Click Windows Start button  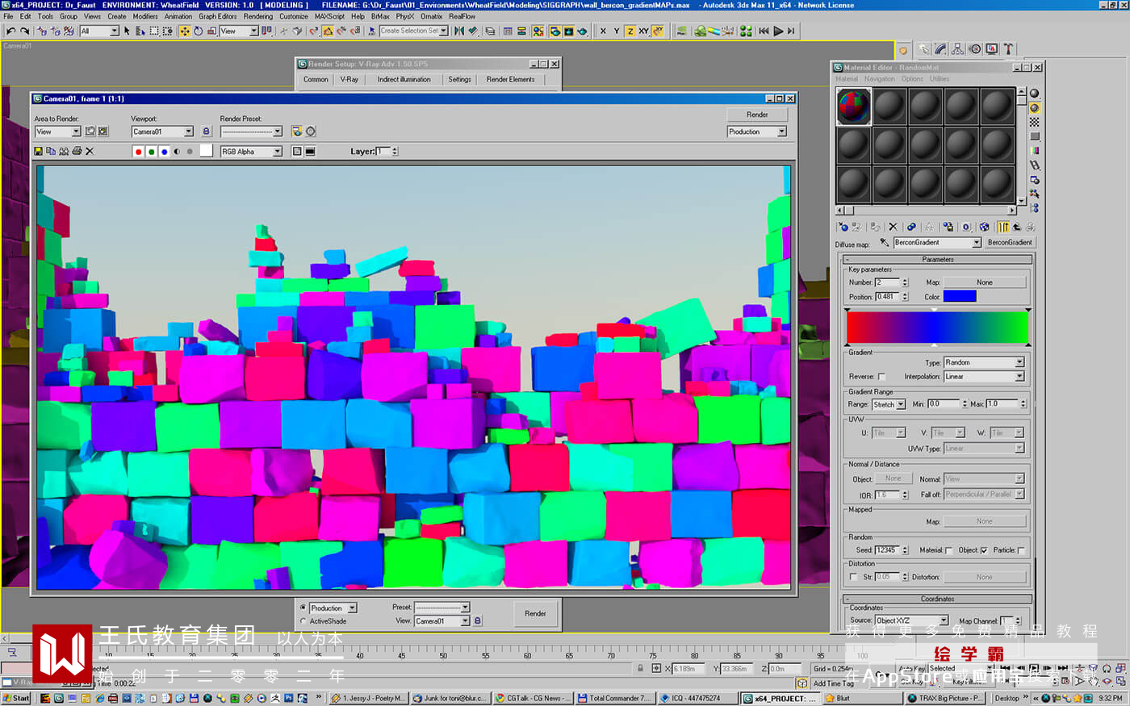click(x=16, y=699)
